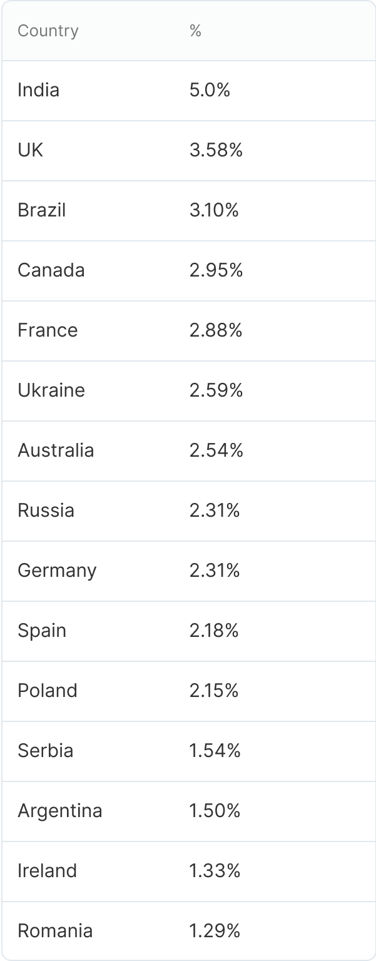
Task: Click the % column header
Action: (x=195, y=31)
